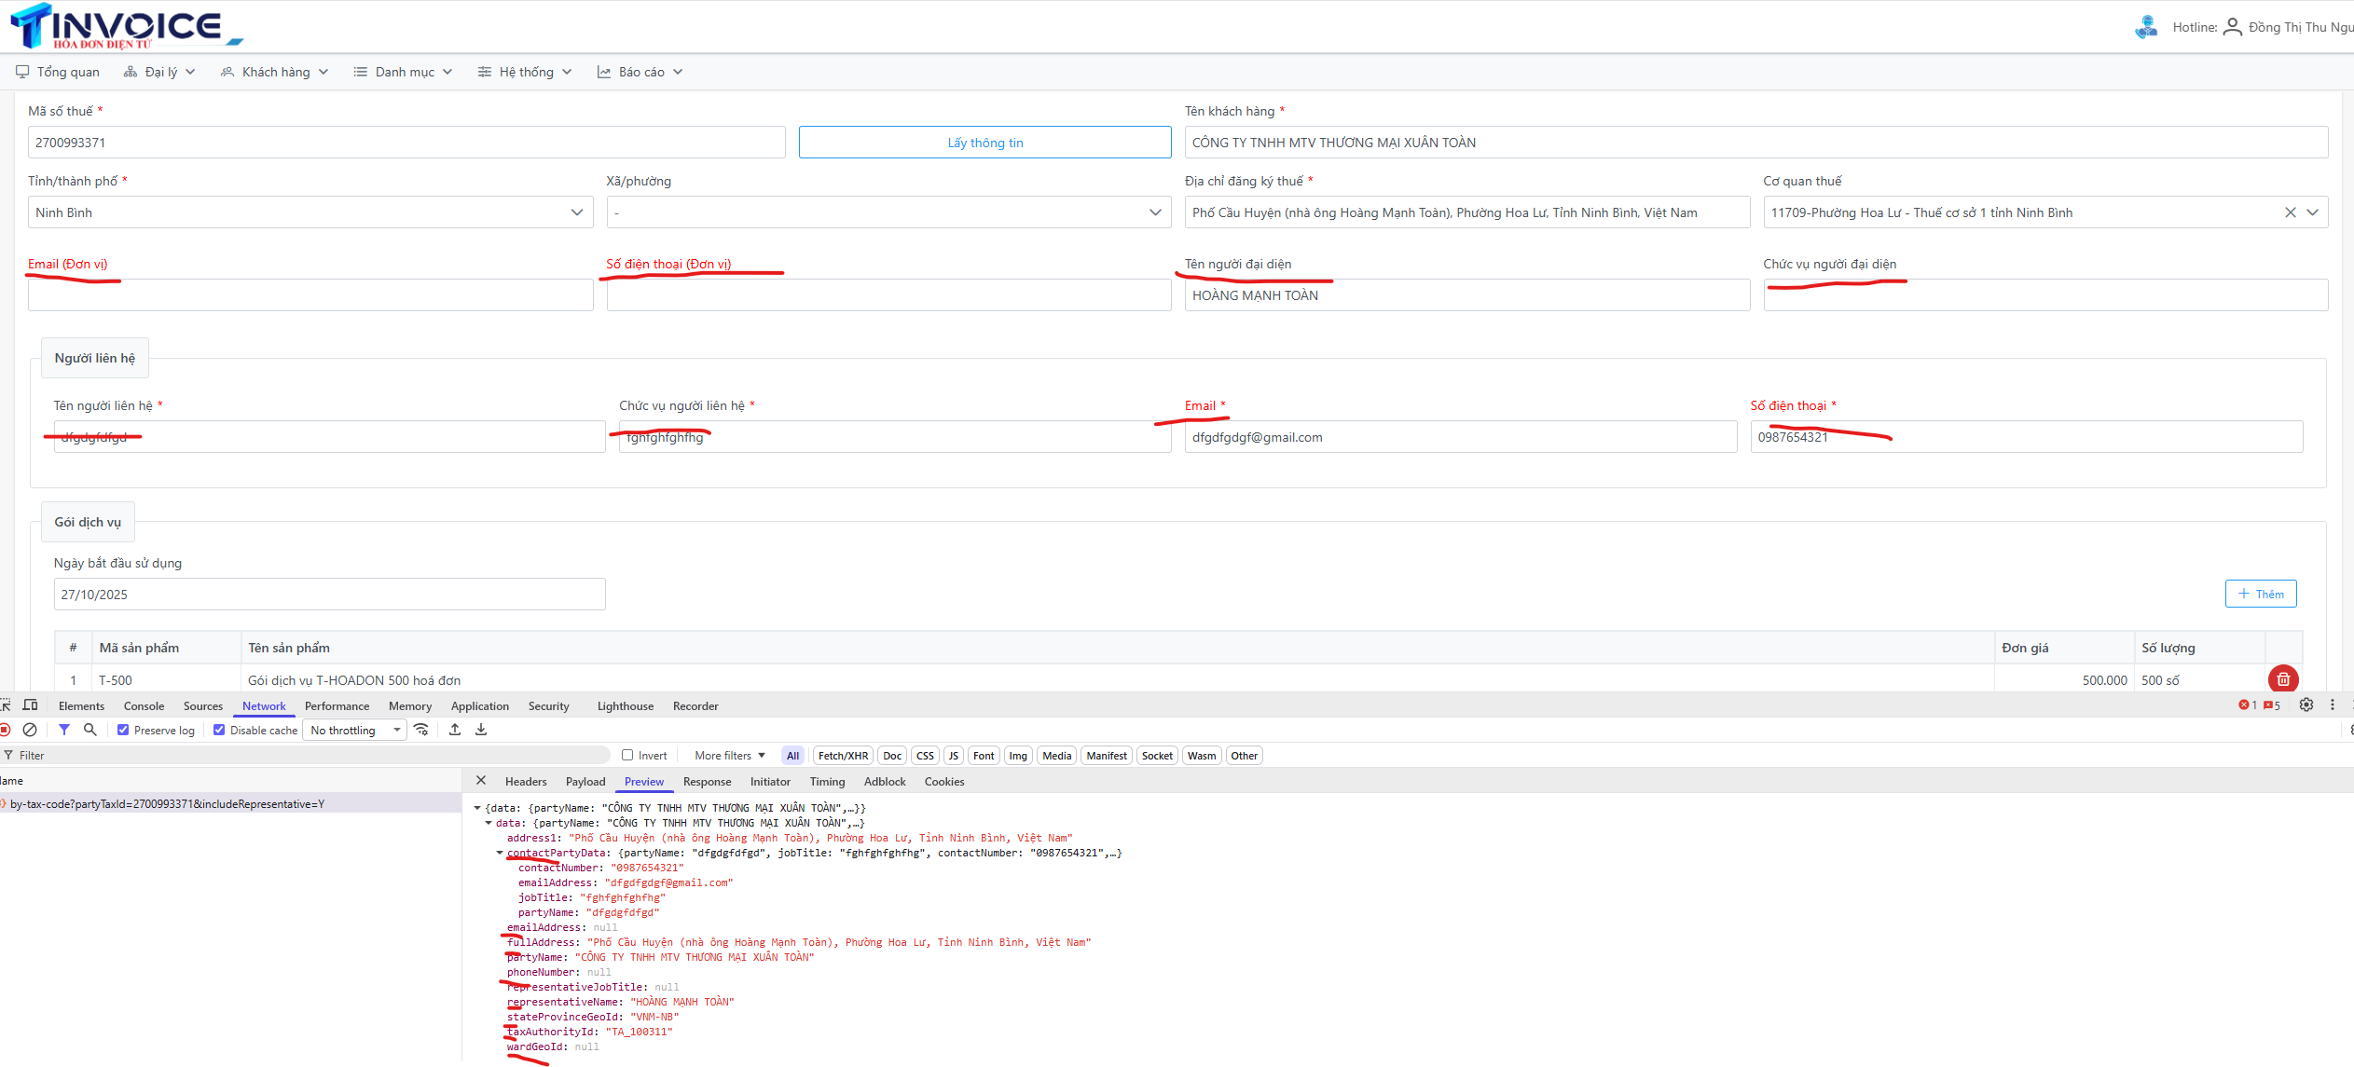Filter requests by Fetch/XHR
The width and height of the screenshot is (2354, 1067).
tap(843, 756)
